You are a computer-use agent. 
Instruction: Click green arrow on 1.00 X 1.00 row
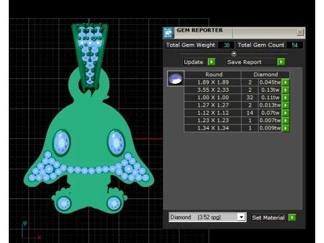[x=286, y=98]
